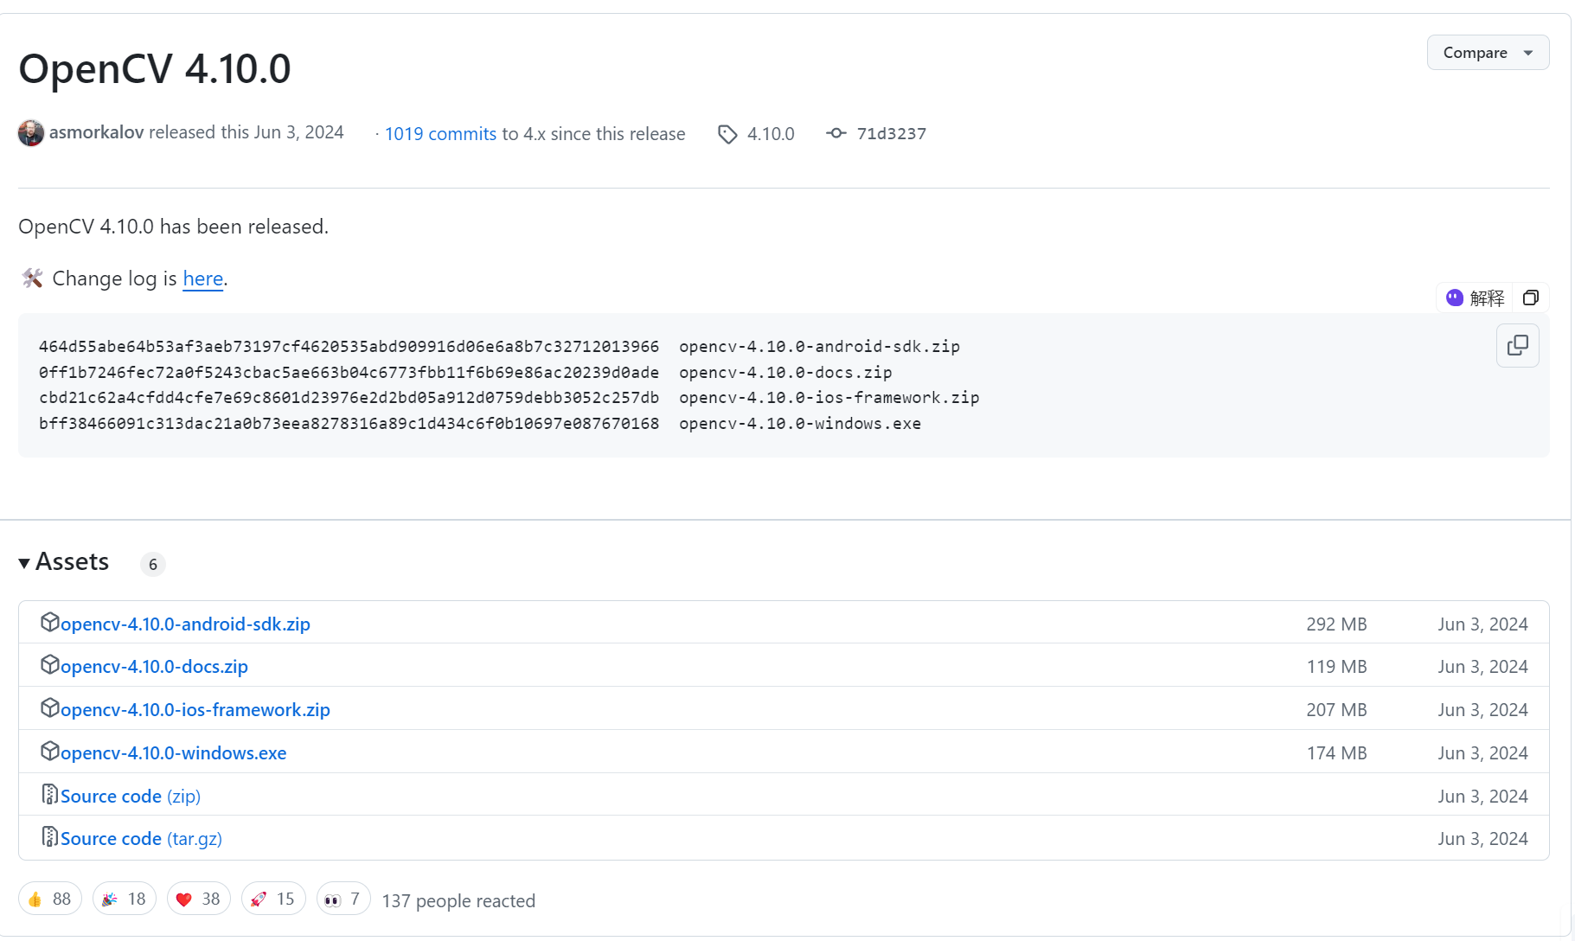Open the 1019 commits link
Viewport: 1575px width, 941px height.
pos(440,134)
